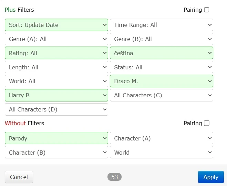
Task: Open the Rating: All dropdown
Action: pyautogui.click(x=56, y=53)
